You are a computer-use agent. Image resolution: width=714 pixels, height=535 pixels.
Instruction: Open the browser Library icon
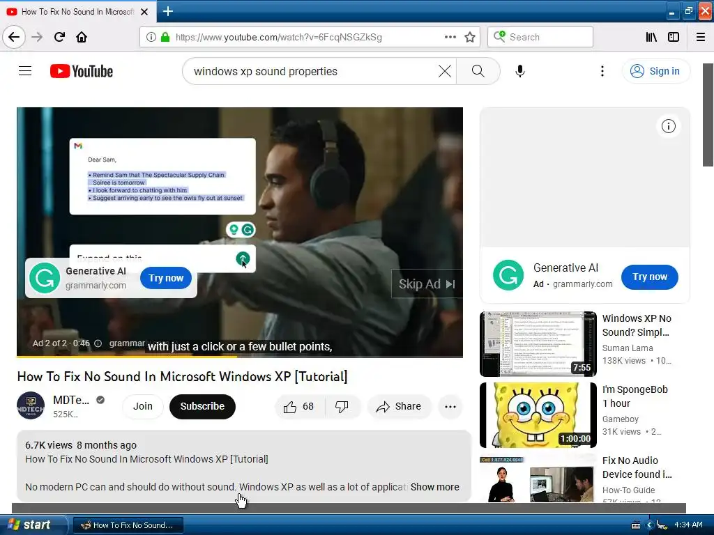pyautogui.click(x=651, y=37)
